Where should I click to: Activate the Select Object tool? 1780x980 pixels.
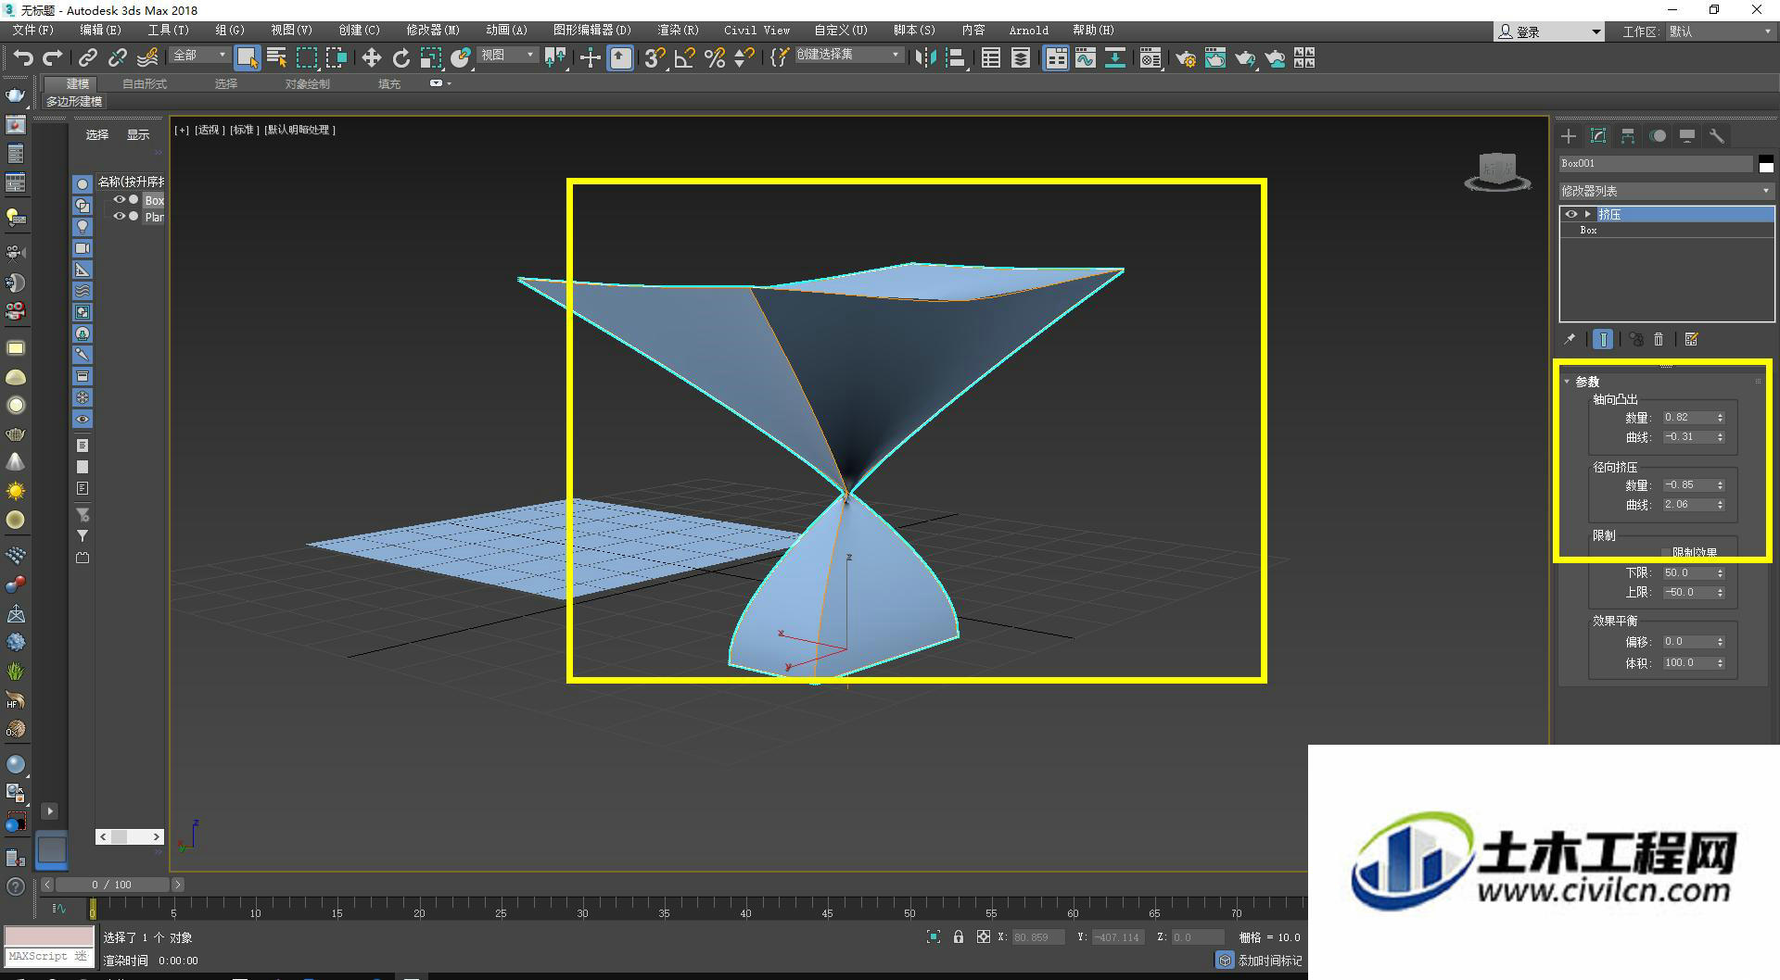[247, 58]
